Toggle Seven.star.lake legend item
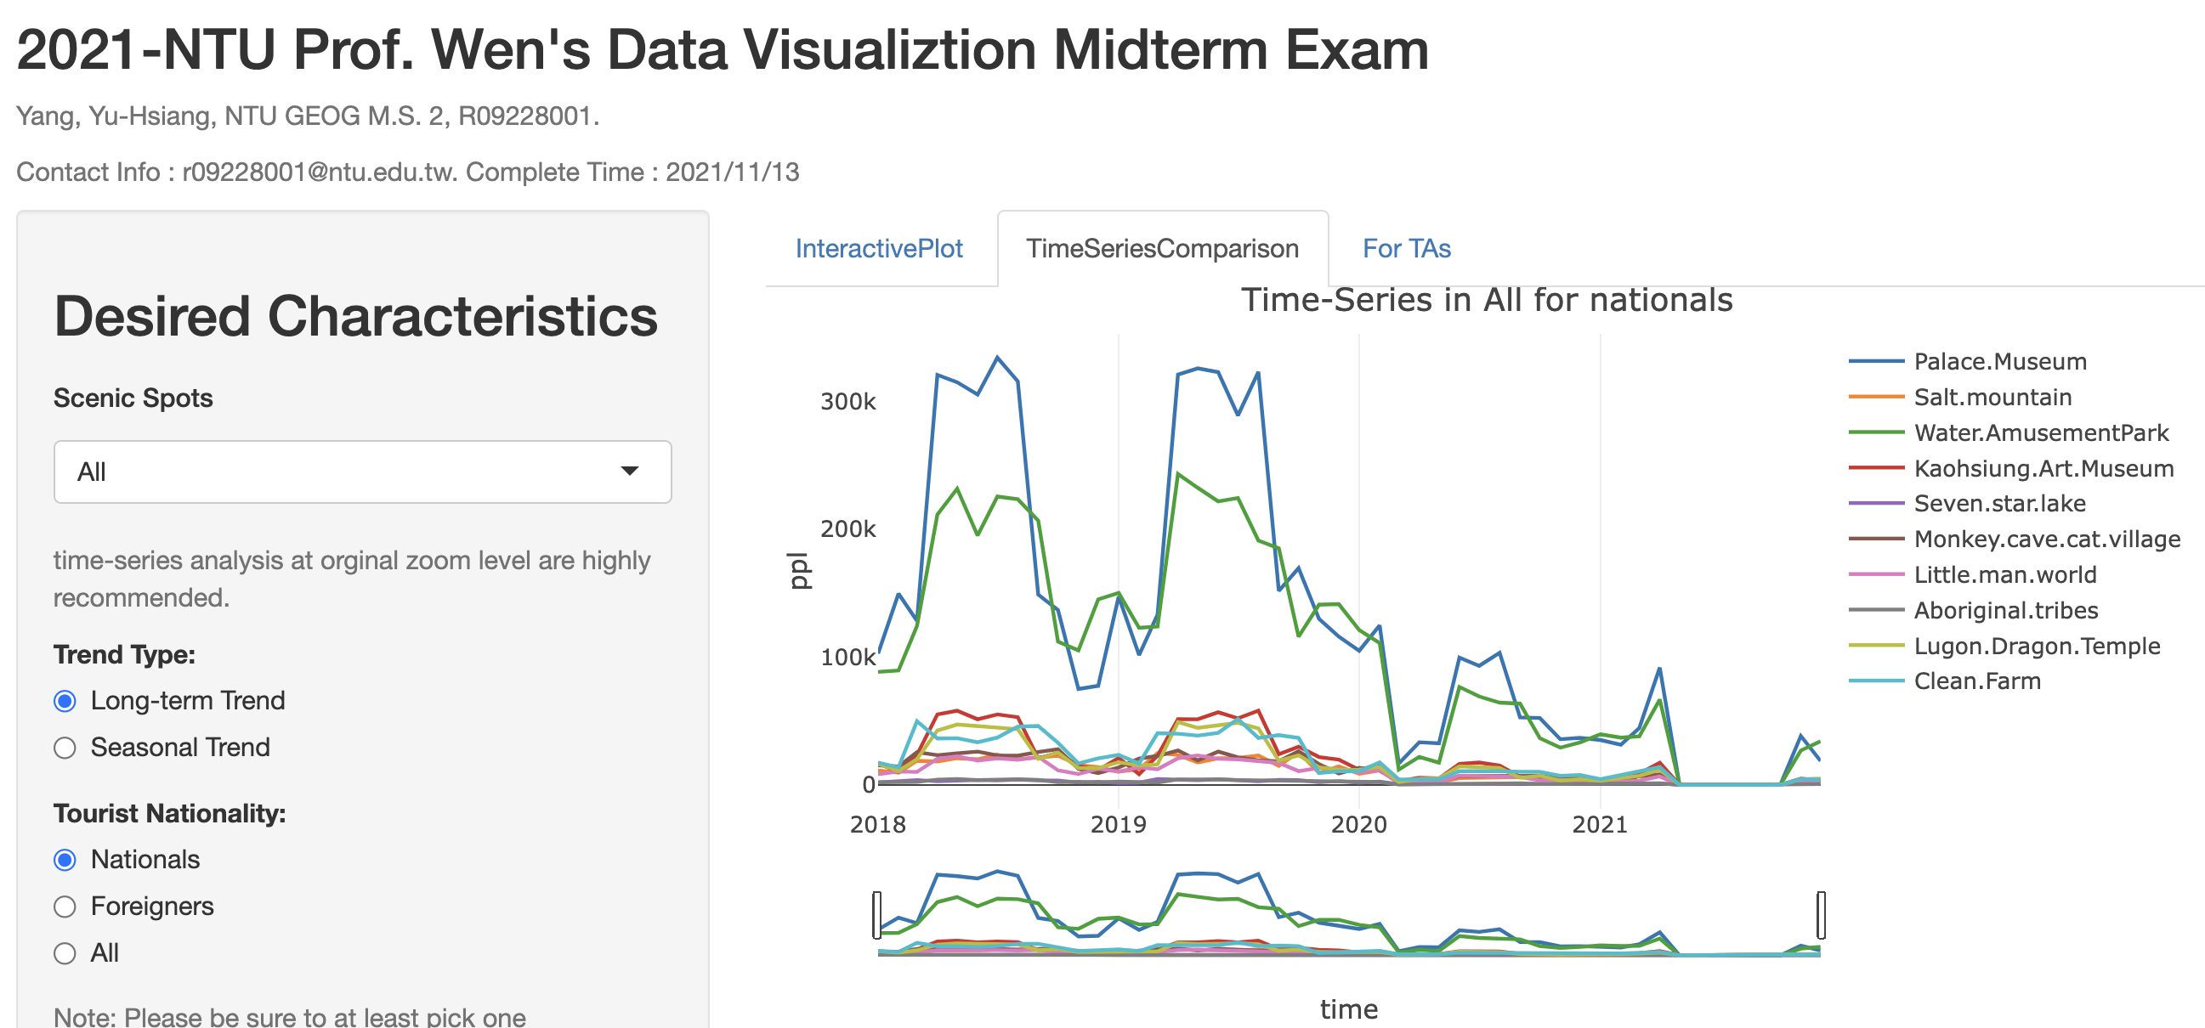The image size is (2205, 1028). coord(1998,504)
